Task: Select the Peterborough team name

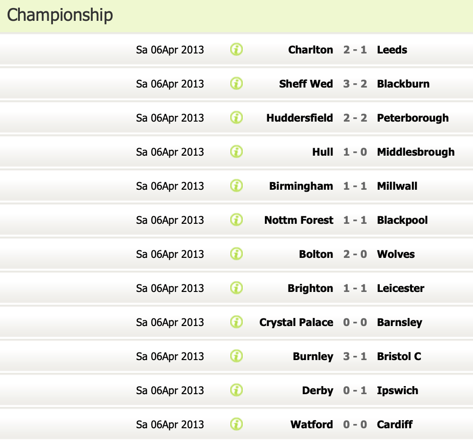Action: pyautogui.click(x=412, y=118)
